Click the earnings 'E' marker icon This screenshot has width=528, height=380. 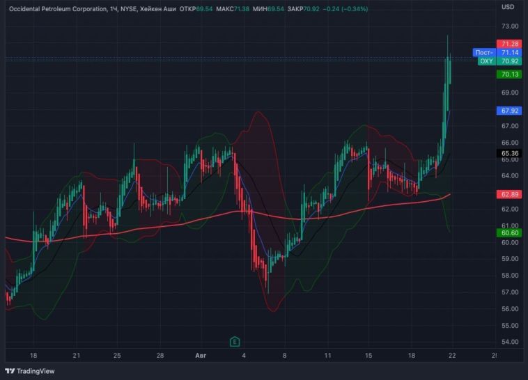click(x=235, y=341)
